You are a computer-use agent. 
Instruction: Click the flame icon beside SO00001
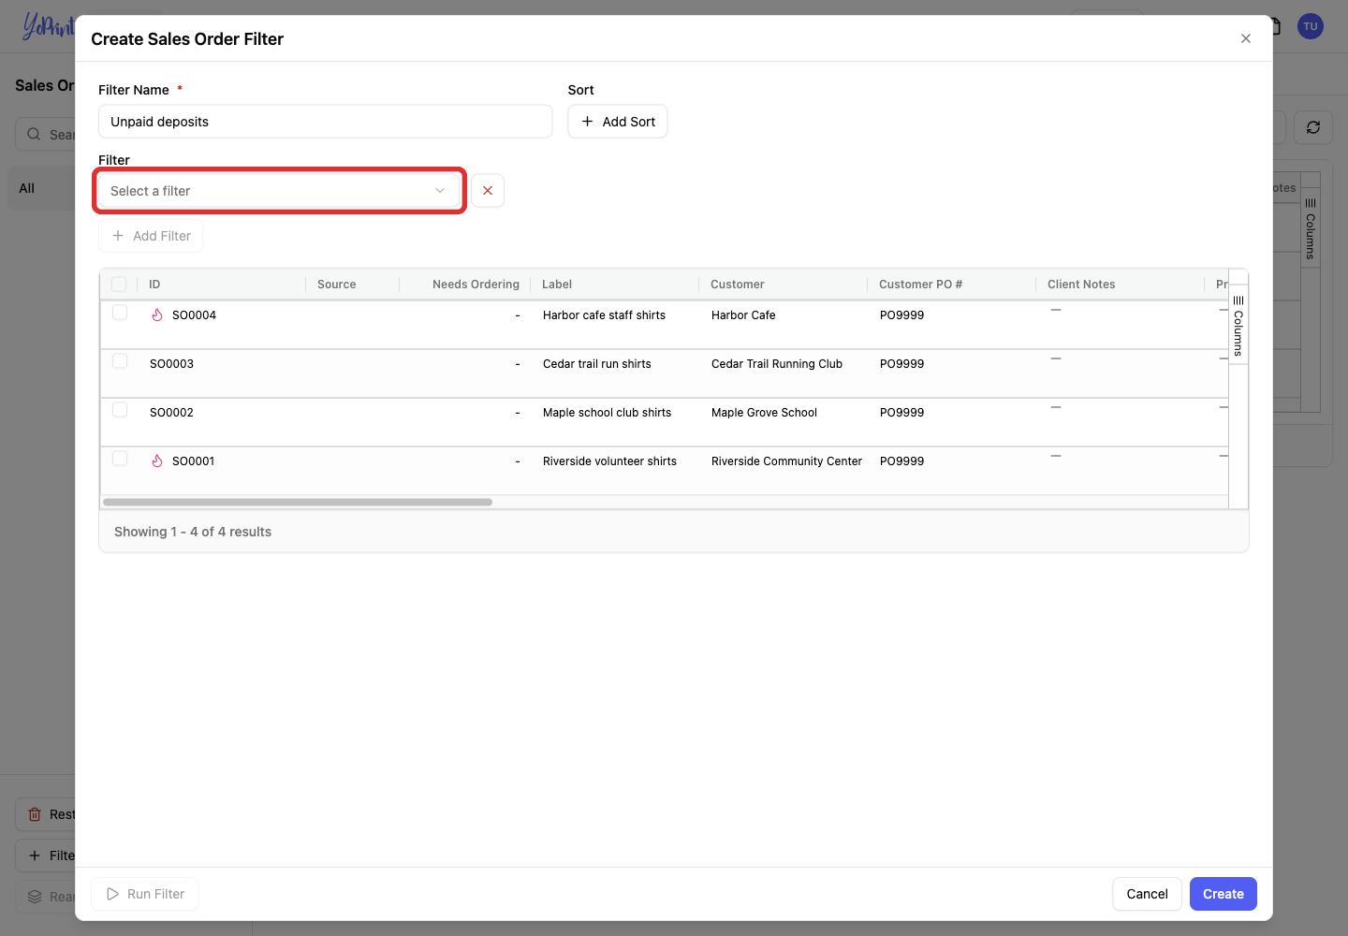tap(157, 461)
